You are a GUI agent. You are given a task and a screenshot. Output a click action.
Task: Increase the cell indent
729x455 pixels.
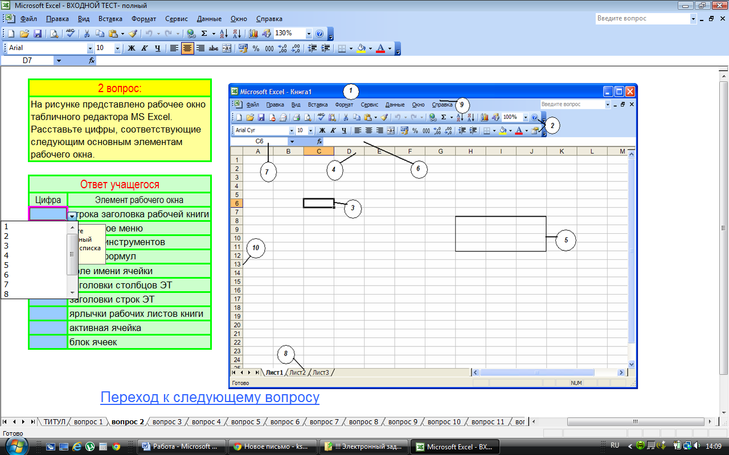pos(325,48)
